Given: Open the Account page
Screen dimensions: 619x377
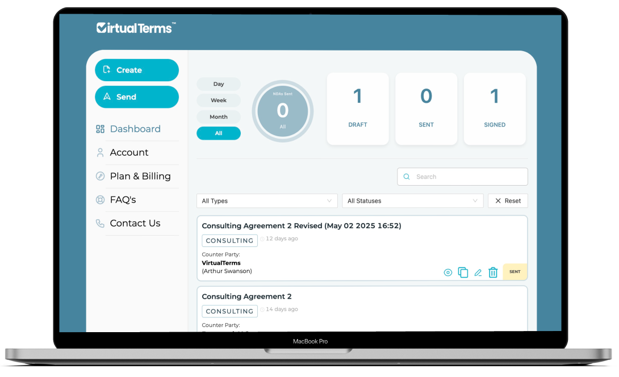Looking at the screenshot, I should point(129,153).
